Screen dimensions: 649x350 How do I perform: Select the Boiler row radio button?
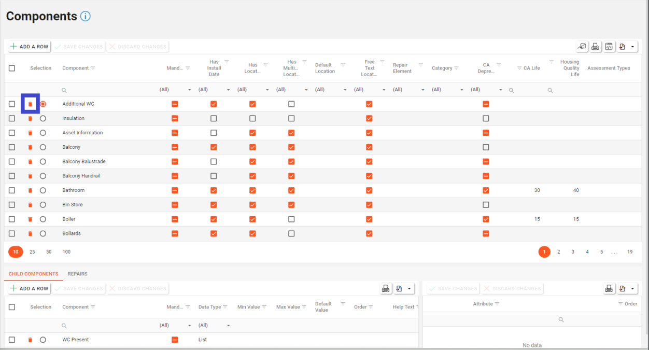click(x=43, y=219)
